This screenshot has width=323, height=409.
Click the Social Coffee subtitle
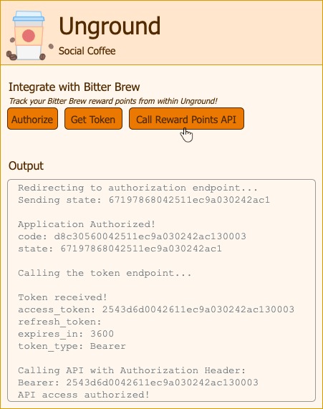87,51
